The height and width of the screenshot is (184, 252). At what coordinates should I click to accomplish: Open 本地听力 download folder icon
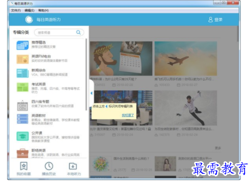coord(73,166)
